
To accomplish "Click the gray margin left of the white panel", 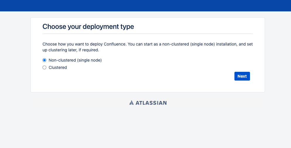I will pos(15,55).
